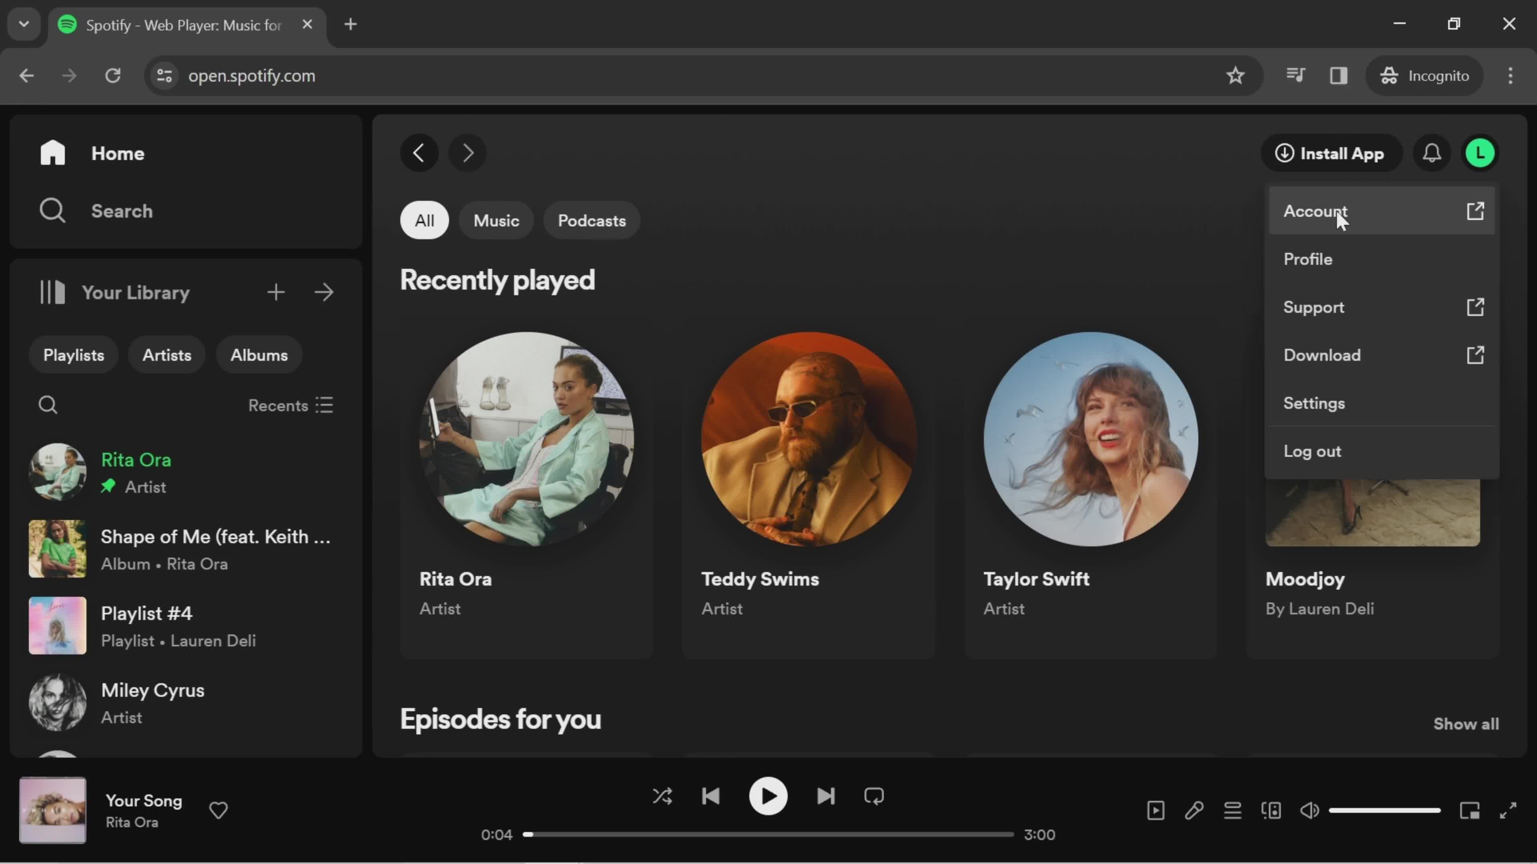
Task: Reload the browser page
Action: coord(113,76)
